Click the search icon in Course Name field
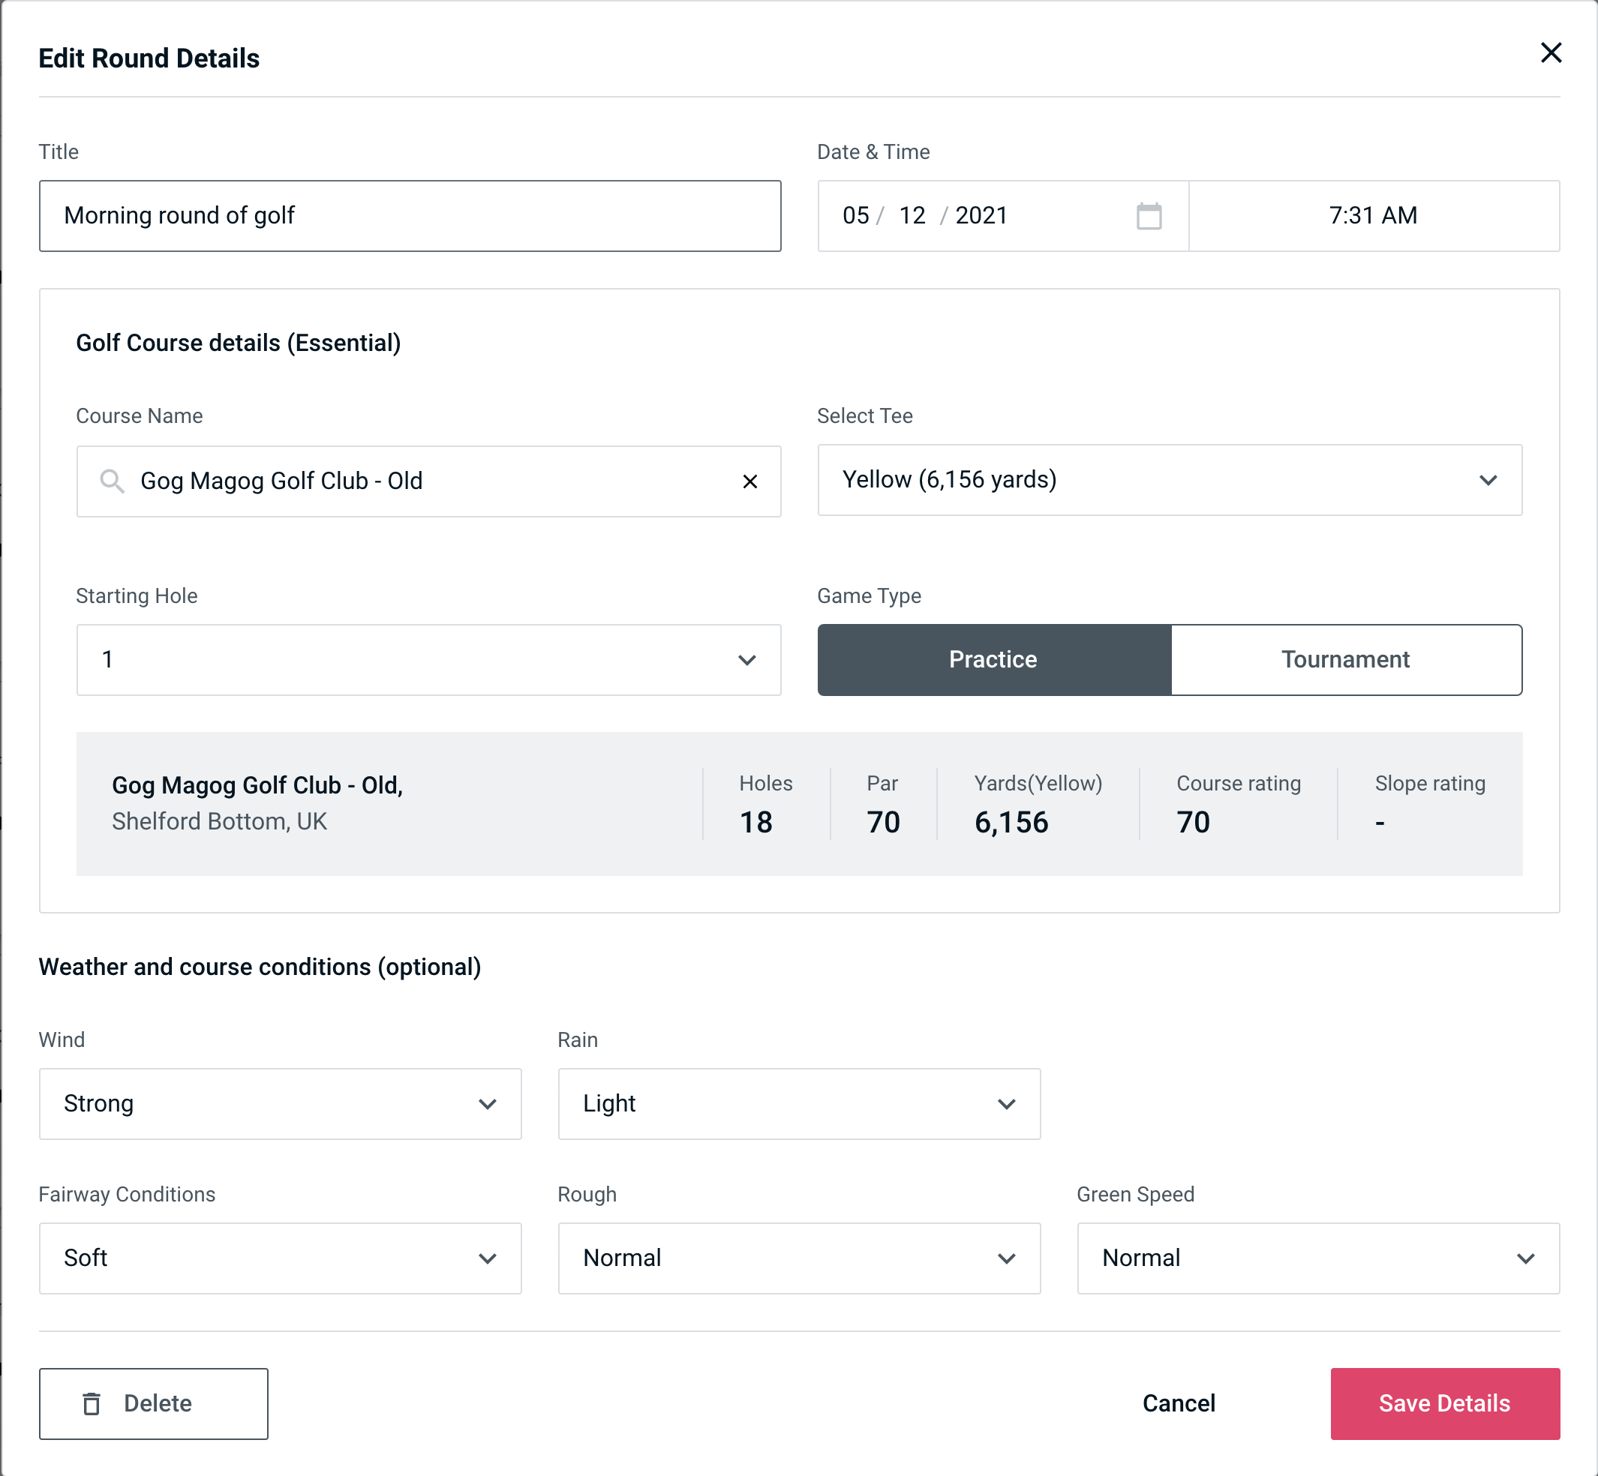This screenshot has height=1476, width=1598. [x=111, y=481]
